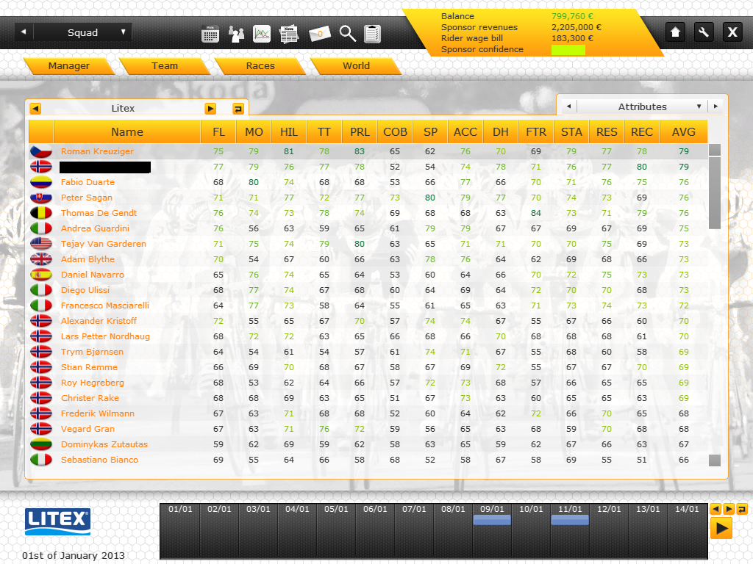This screenshot has width=753, height=564.
Task: Open rider Peter Sagan's profile
Action: coord(87,198)
